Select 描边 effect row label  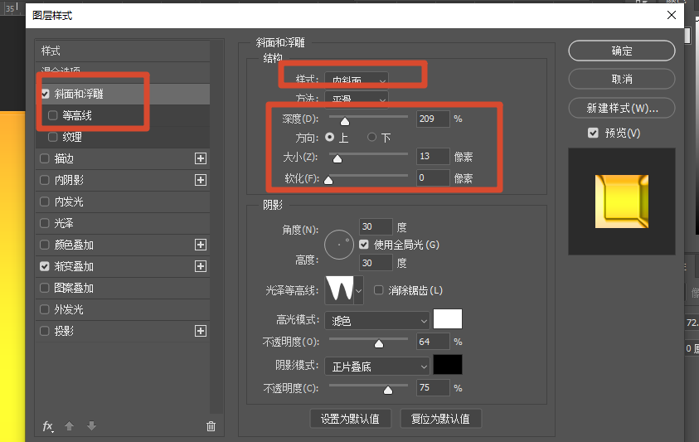[x=64, y=158]
